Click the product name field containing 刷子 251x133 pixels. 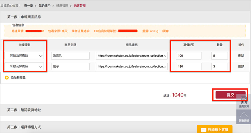point(70,66)
